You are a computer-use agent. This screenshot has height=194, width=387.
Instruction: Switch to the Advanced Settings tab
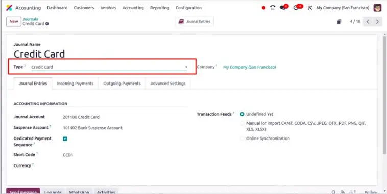click(x=168, y=84)
